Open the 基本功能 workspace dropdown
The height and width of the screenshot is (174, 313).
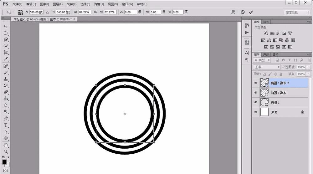297,13
